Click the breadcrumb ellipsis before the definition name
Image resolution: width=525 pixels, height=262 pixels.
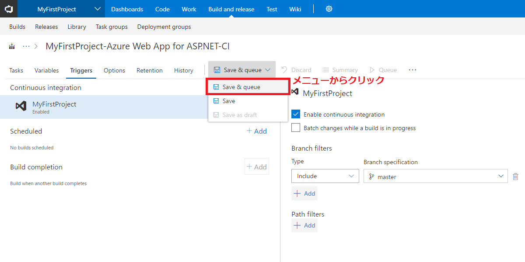tap(26, 46)
